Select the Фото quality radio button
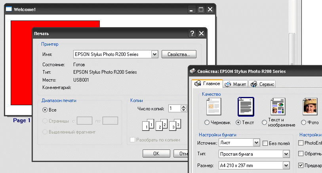Viewport: 322px width, 173px height. point(303,123)
